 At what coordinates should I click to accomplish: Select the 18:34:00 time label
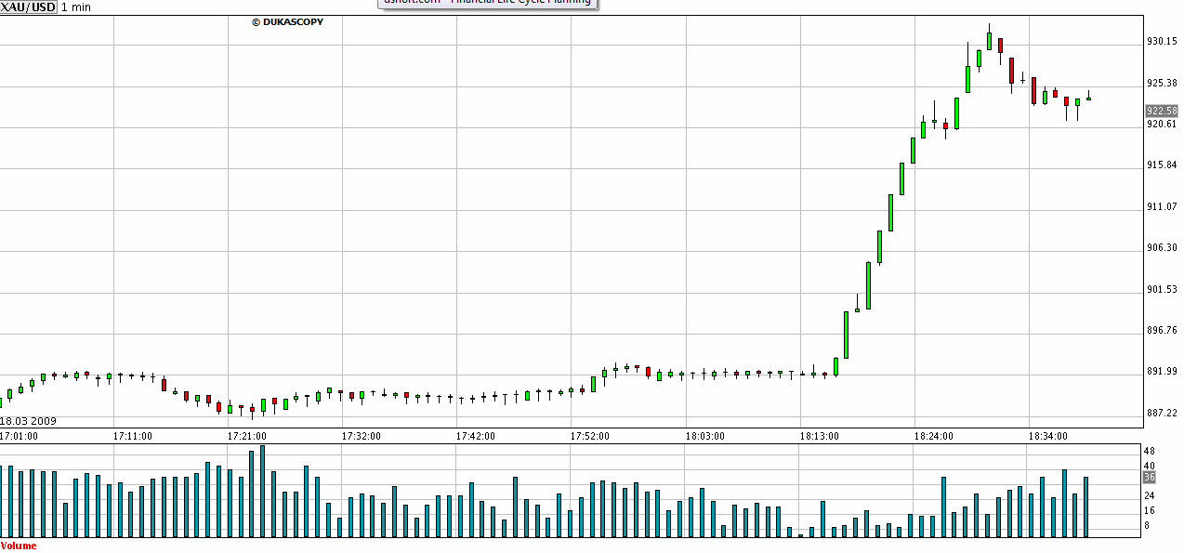(1048, 435)
